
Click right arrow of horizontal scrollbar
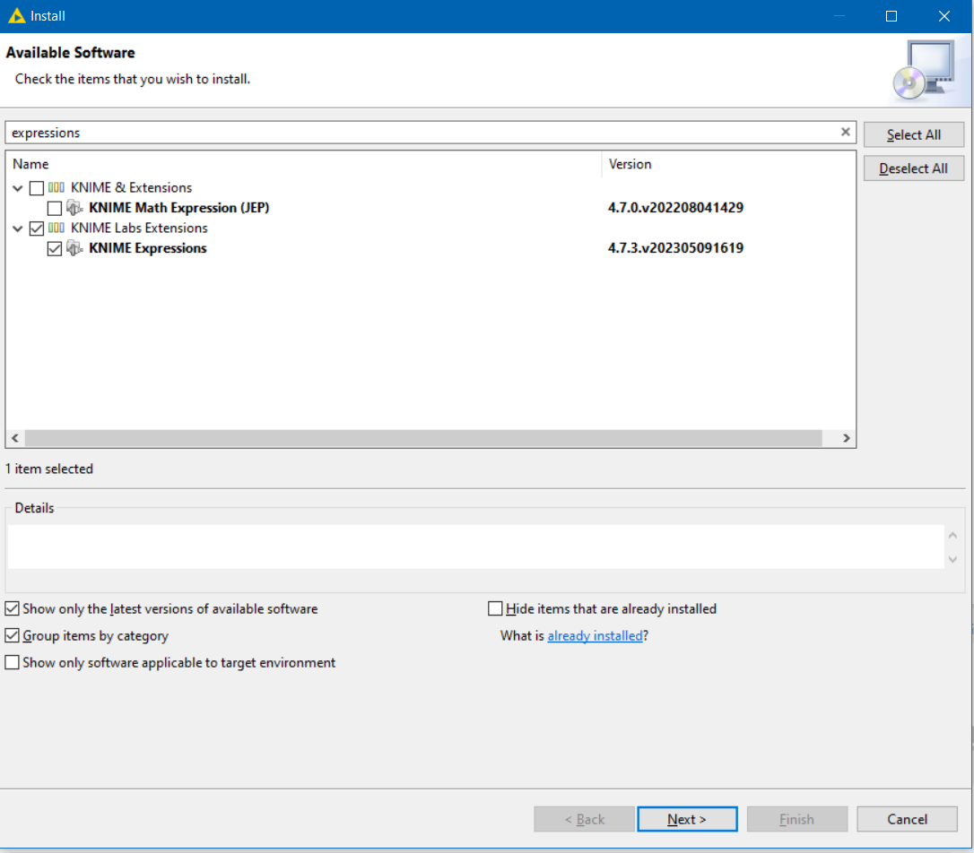point(846,438)
